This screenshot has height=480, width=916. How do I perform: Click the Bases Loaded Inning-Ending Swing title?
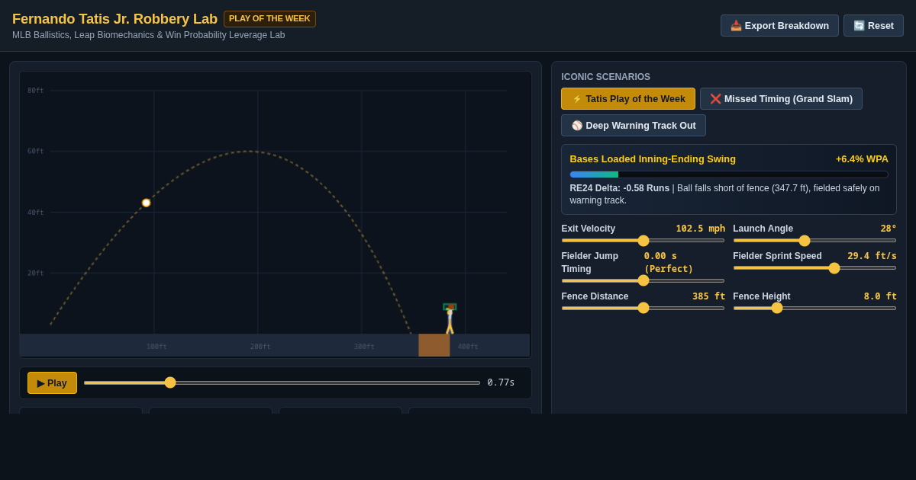[x=653, y=158]
